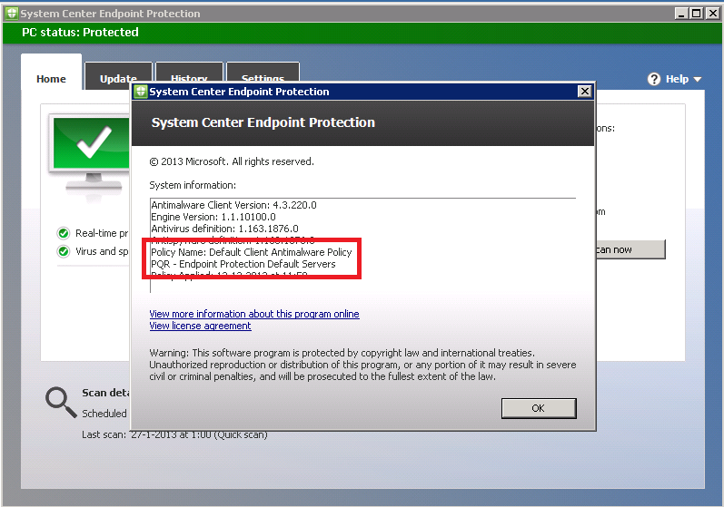Click the 'Last scan:' line in main window
The width and height of the screenshot is (724, 507).
pyautogui.click(x=174, y=434)
